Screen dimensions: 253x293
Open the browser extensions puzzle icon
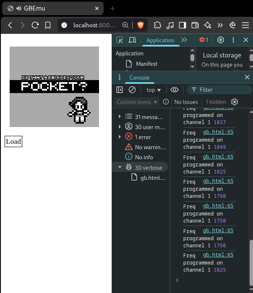pos(157,25)
